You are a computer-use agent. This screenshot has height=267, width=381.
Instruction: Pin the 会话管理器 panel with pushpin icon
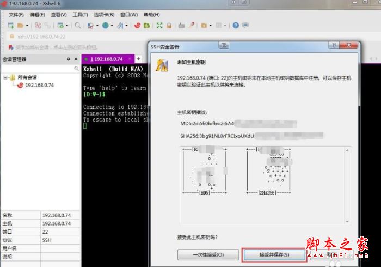(x=68, y=59)
